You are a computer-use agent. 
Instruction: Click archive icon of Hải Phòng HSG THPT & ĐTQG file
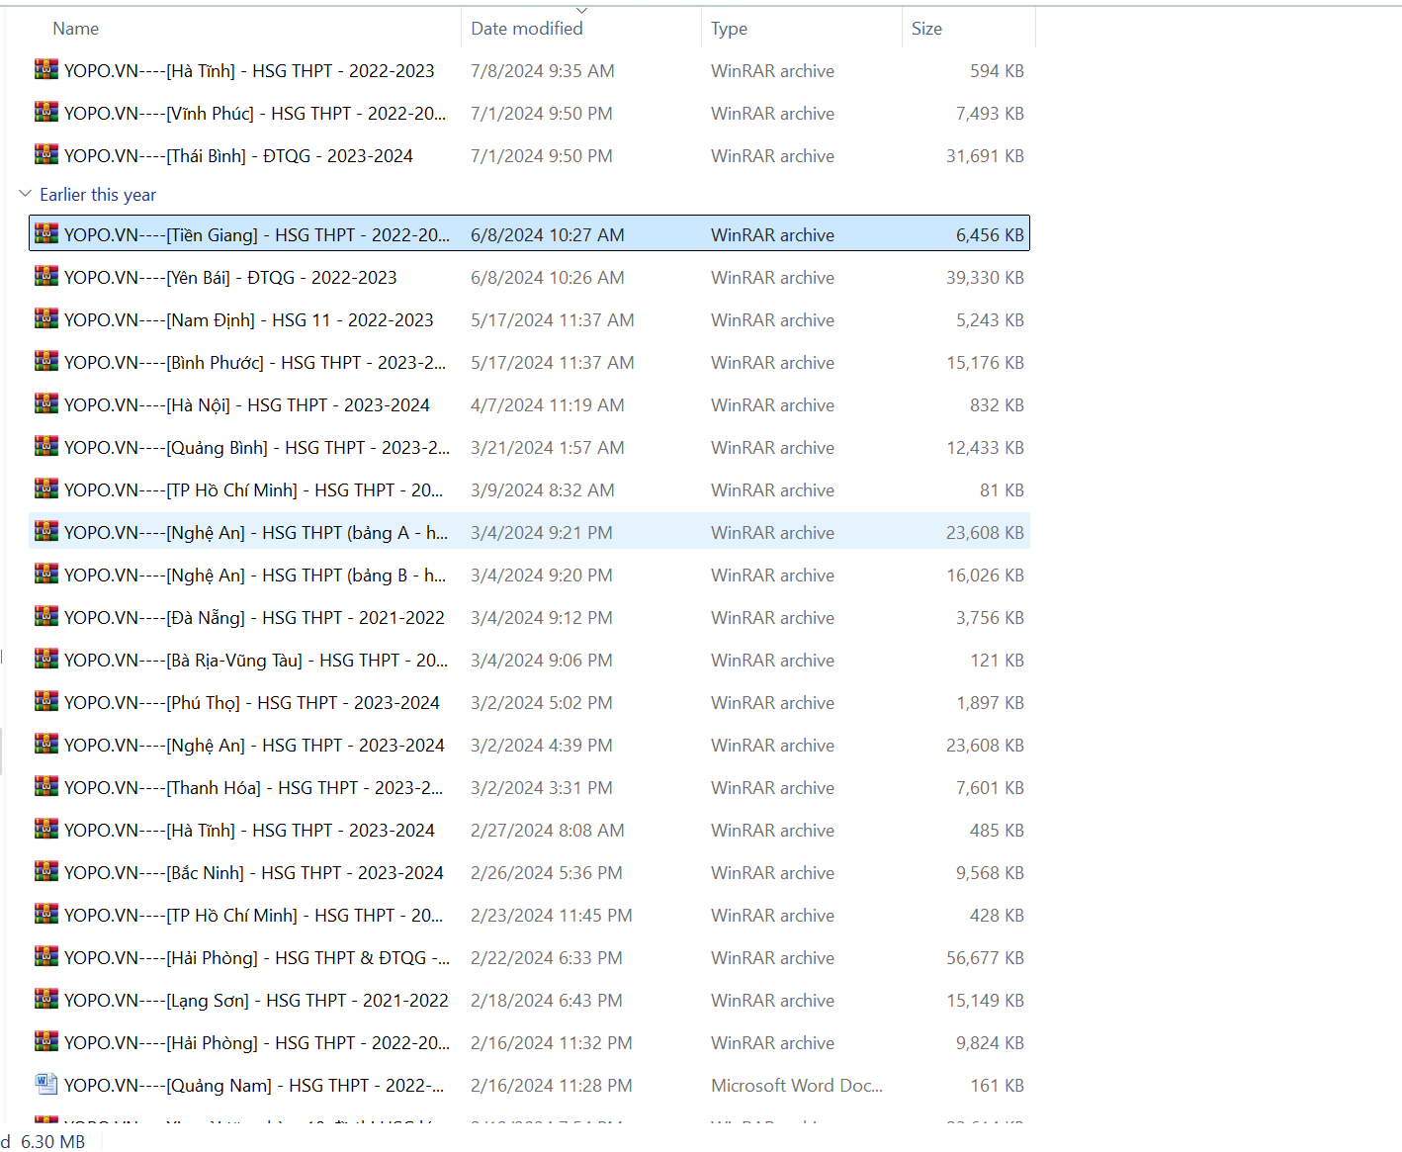pos(46,956)
